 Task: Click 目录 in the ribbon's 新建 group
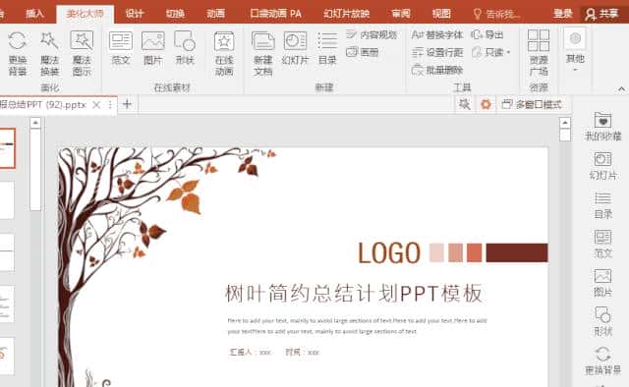pyautogui.click(x=327, y=48)
